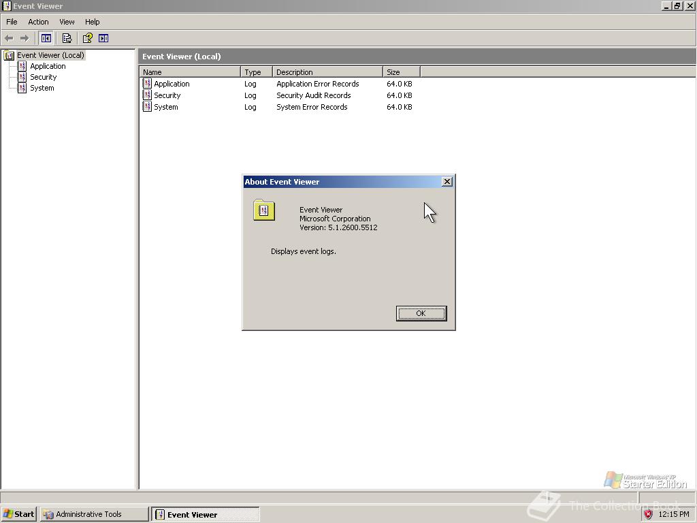Viewport: 697px width, 523px height.
Task: Sort by the Name column header
Action: click(191, 72)
